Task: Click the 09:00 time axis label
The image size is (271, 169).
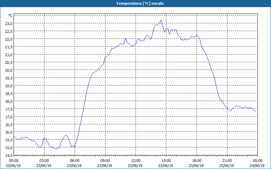Action: coord(105,161)
